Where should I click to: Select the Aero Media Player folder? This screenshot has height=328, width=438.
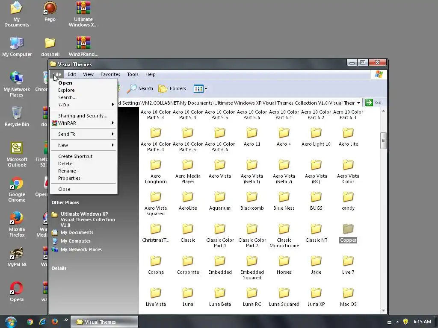point(188,172)
